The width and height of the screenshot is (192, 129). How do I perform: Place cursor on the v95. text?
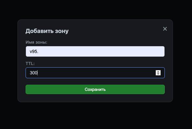[34, 51]
